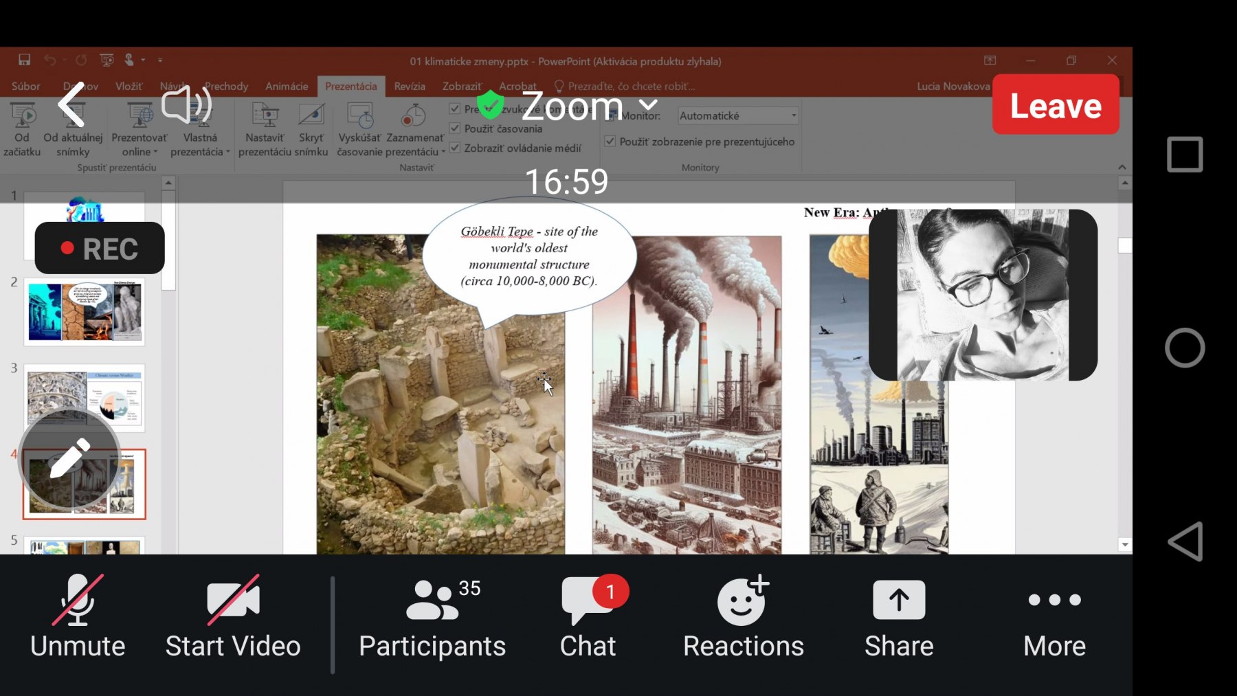Screen dimensions: 1237x696
Task: Open the More options menu
Action: (x=1054, y=601)
